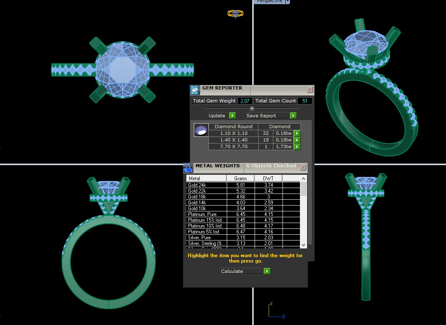Collapse the Gem Reporter summary section
The image size is (446, 325).
click(x=252, y=108)
